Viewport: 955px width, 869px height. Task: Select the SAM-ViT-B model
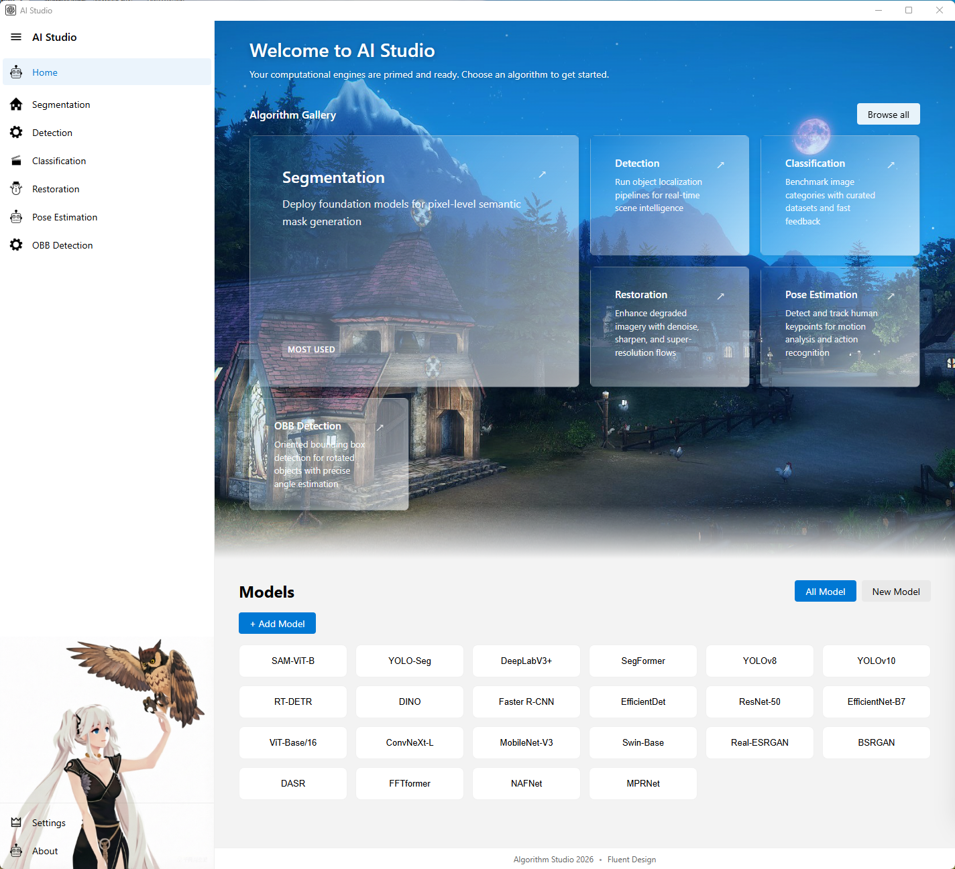[293, 661]
